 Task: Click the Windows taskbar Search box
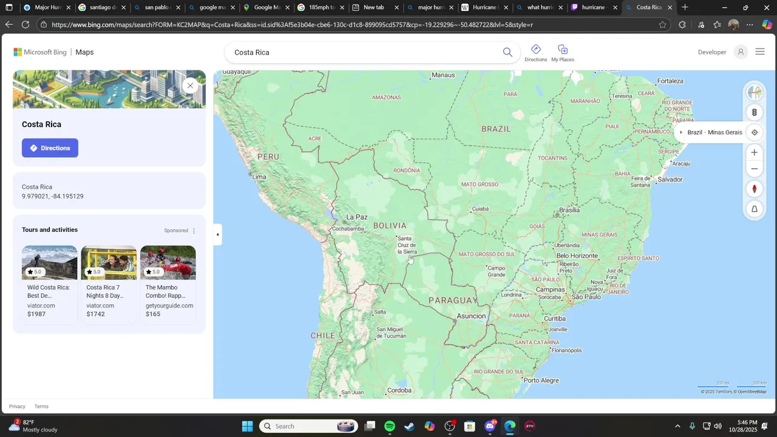310,426
